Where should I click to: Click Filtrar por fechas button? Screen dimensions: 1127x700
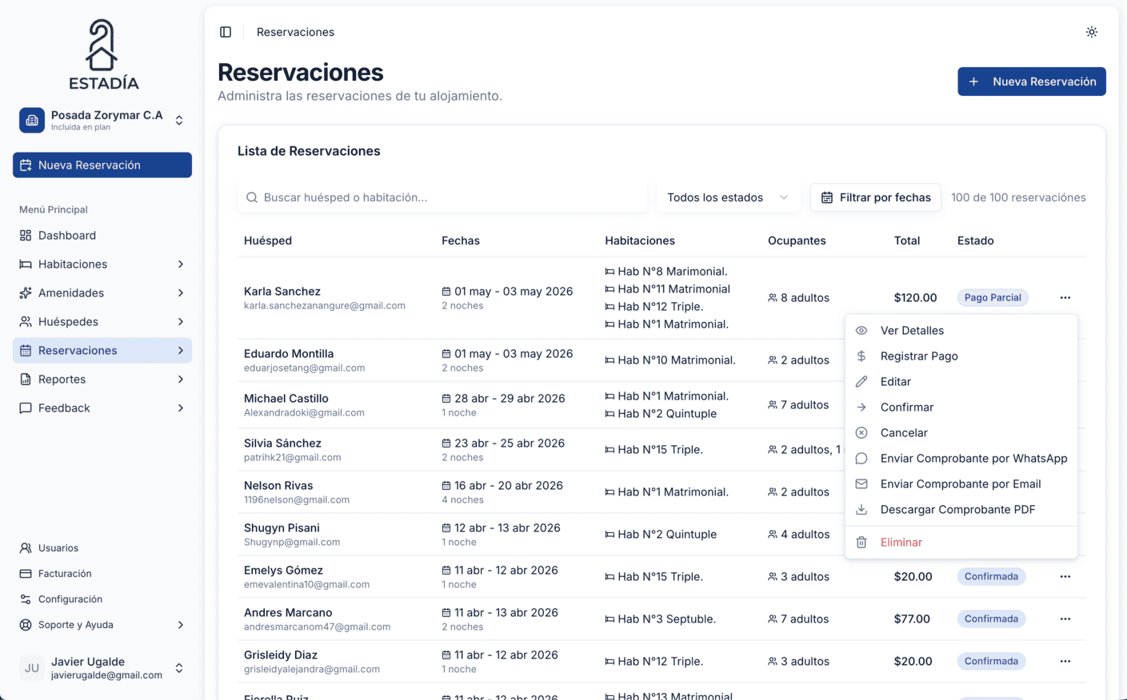tap(876, 197)
